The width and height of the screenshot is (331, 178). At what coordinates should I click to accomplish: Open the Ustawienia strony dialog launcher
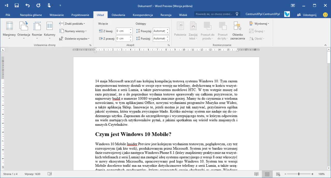(90, 45)
